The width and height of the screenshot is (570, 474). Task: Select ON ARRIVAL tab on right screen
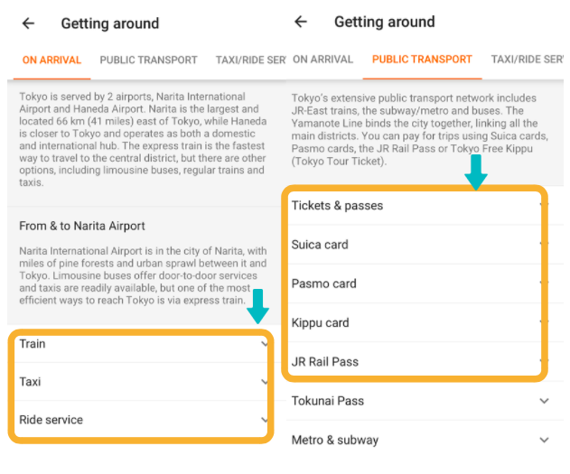(322, 60)
